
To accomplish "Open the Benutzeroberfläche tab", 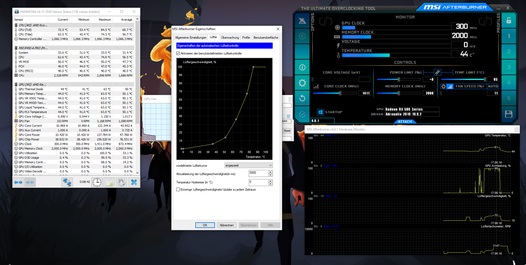I will (266, 37).
